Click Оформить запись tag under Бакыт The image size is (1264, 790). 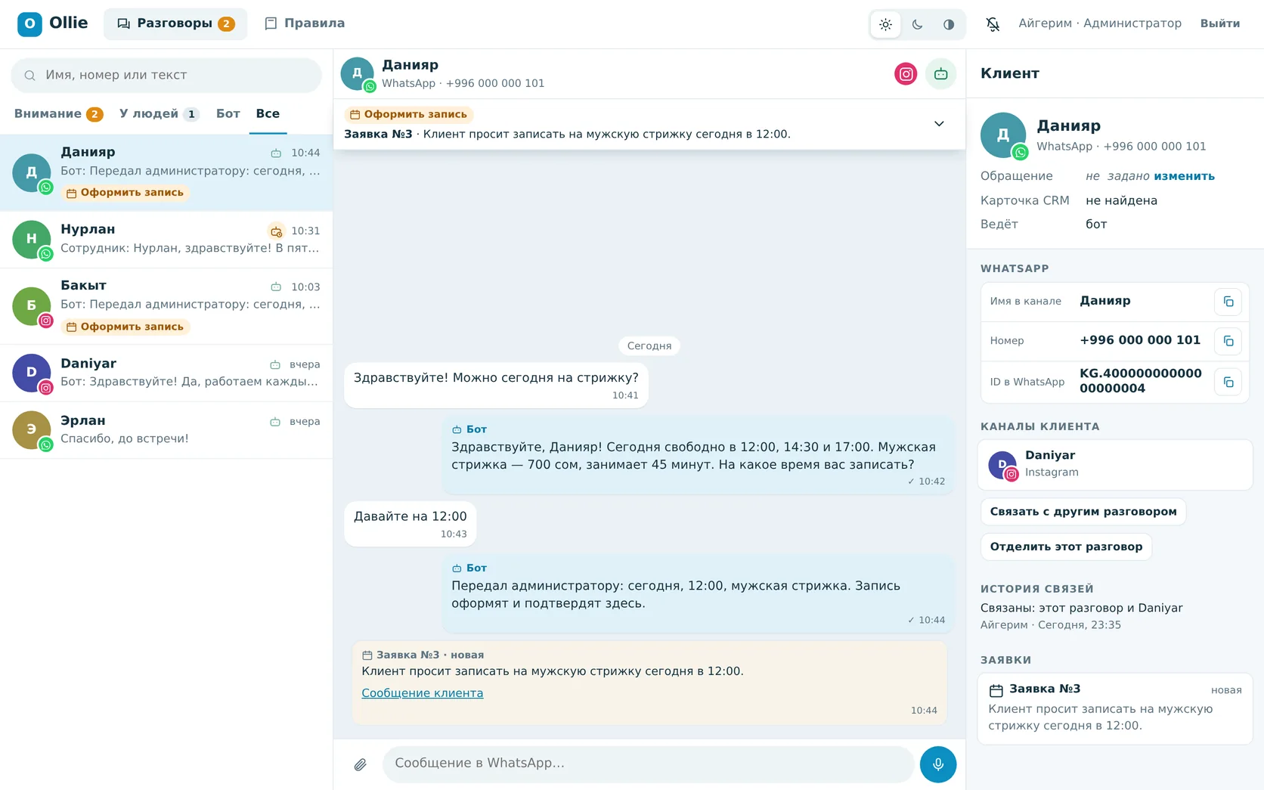click(x=125, y=327)
